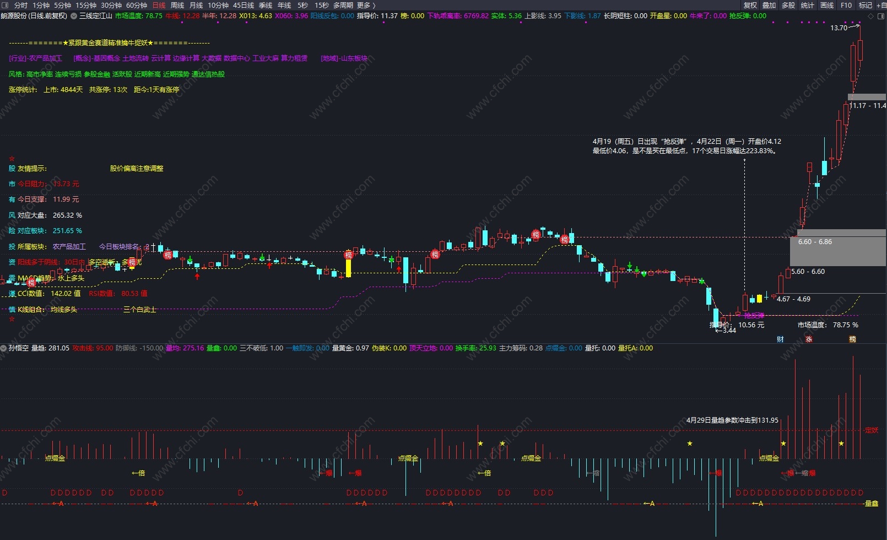Screen dimensions: 887x540
Task: Switch to 季线 chart
Action: [266, 5]
